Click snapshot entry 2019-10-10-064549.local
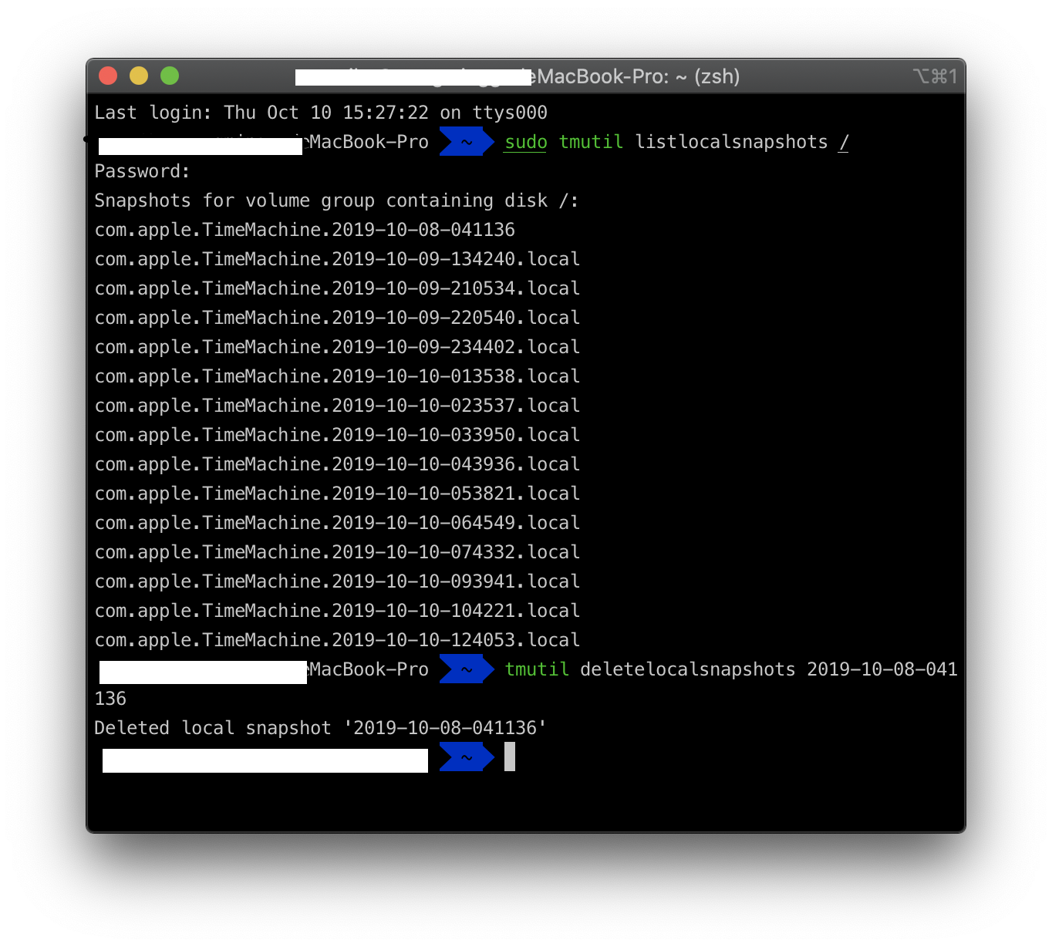1052x947 pixels. 337,523
